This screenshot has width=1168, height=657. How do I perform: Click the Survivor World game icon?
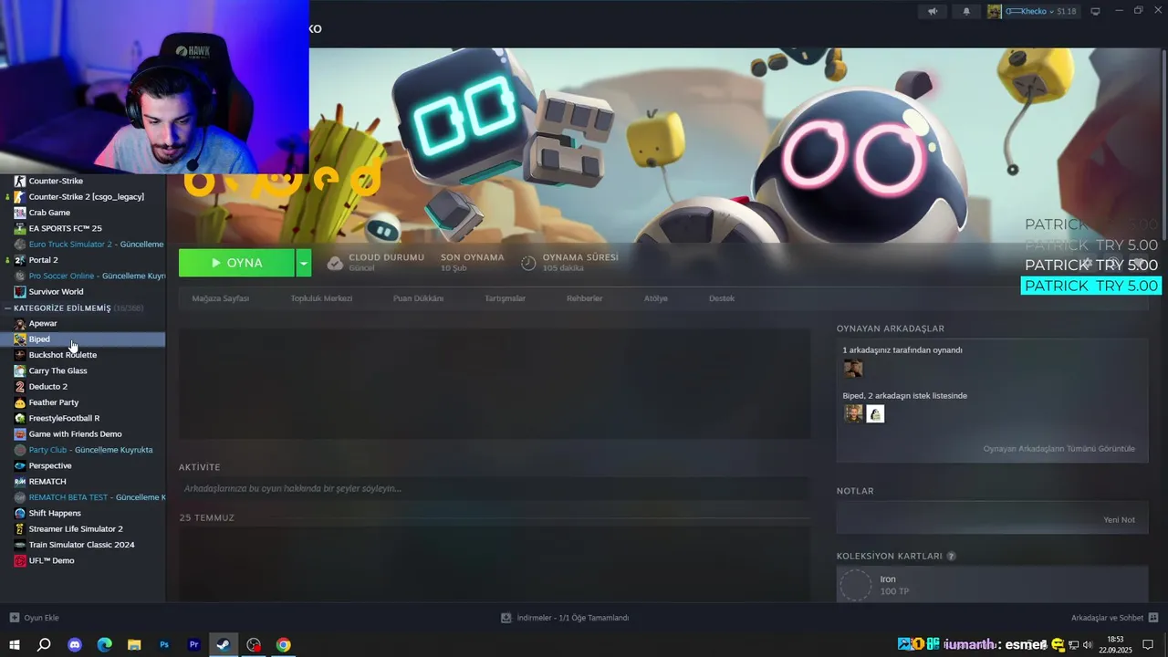point(20,292)
